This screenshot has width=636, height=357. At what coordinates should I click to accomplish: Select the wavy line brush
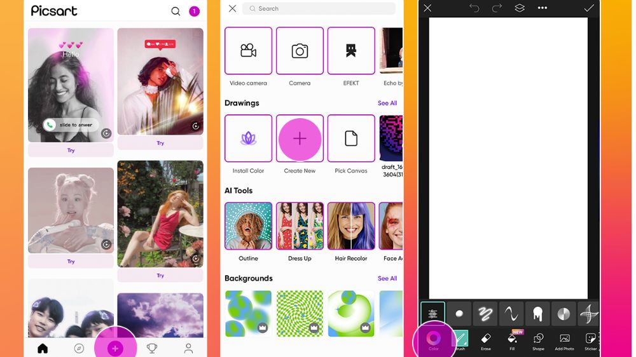click(511, 314)
